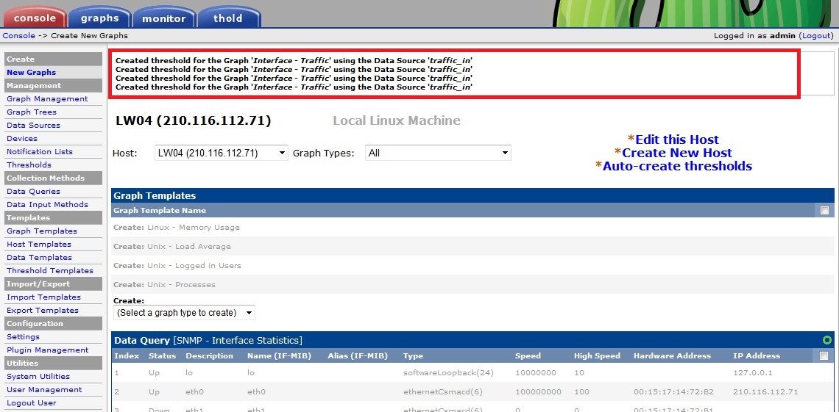Open Thresholds in the sidebar
This screenshot has width=839, height=412.
pyautogui.click(x=29, y=165)
